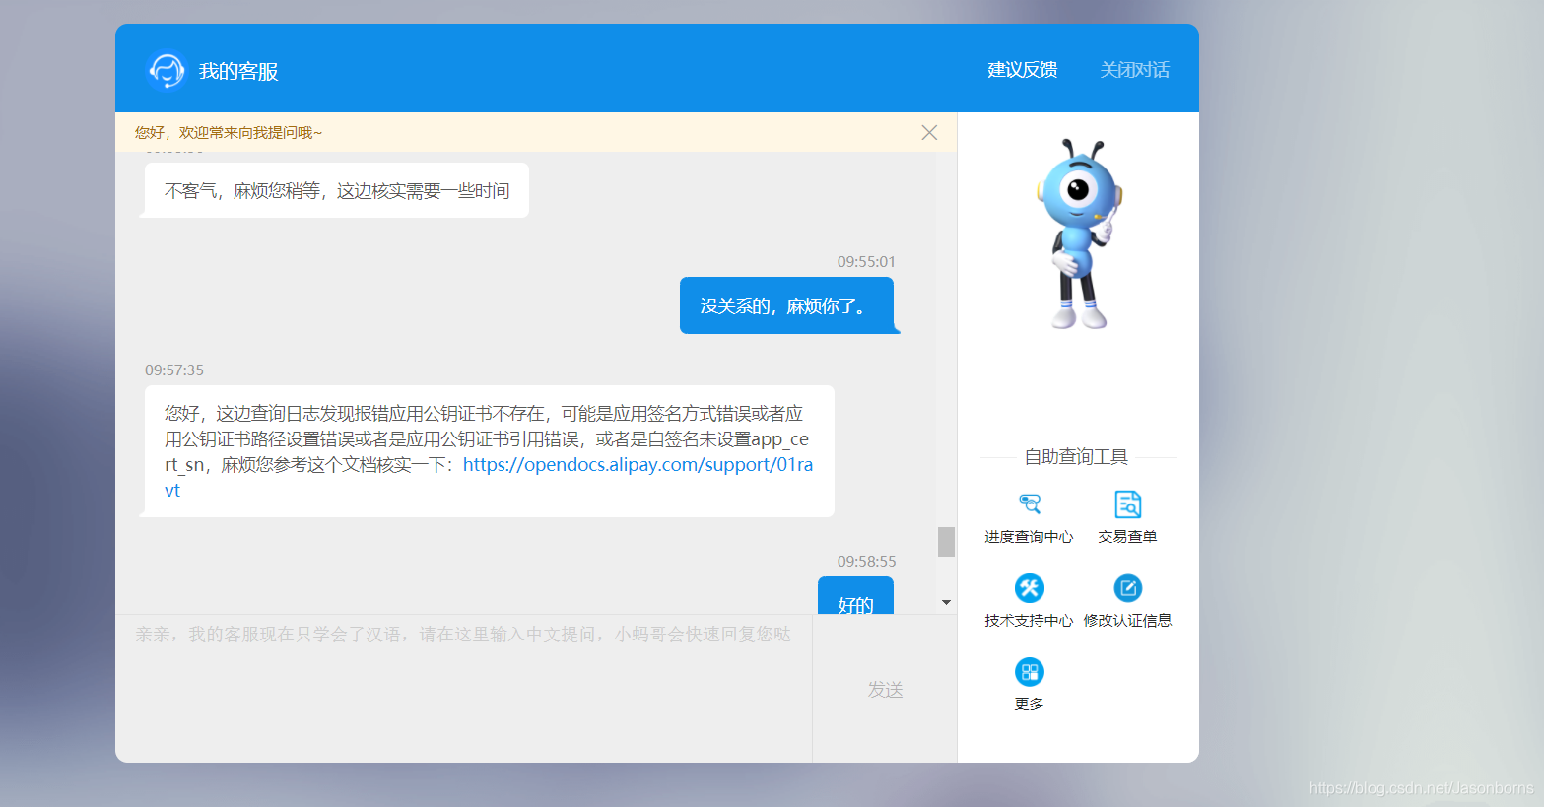This screenshot has width=1544, height=807.
Task: Dismiss the welcome notice banner
Action: (x=929, y=132)
